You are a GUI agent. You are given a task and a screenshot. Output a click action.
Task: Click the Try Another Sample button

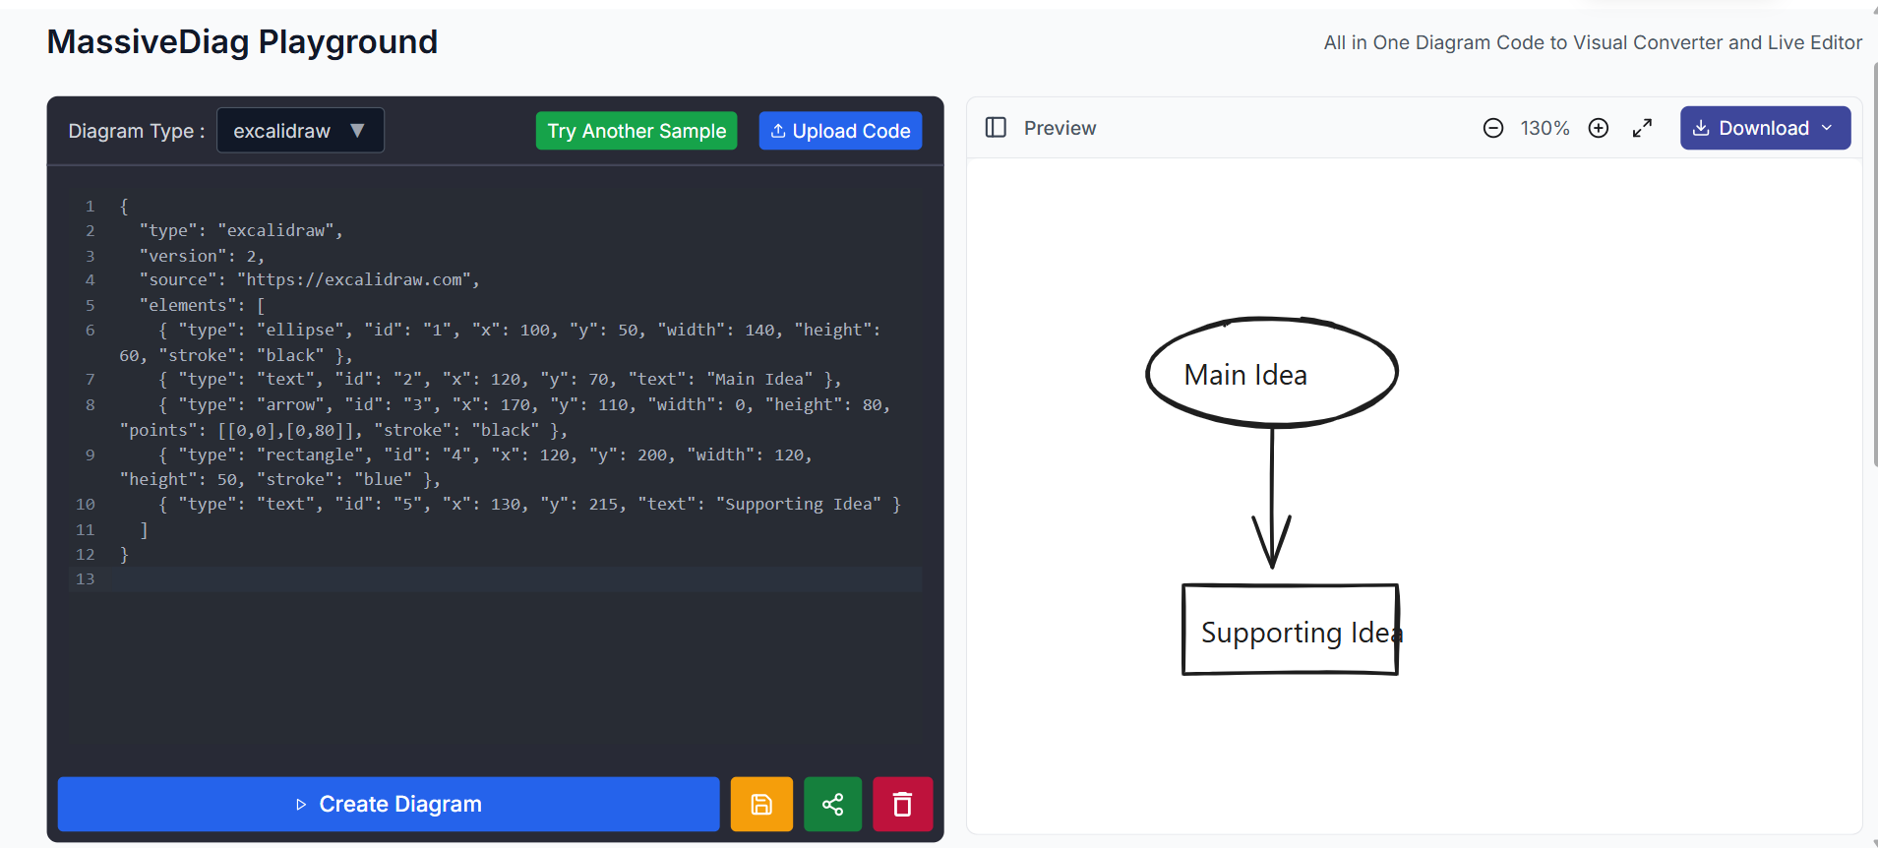coord(636,131)
